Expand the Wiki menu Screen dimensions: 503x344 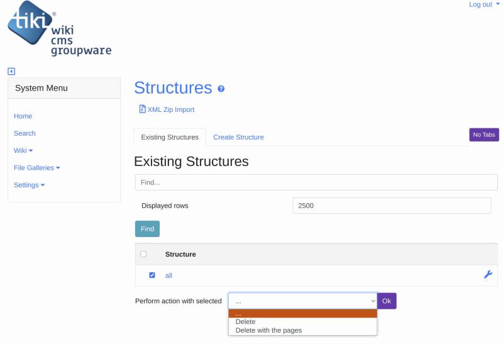click(x=23, y=150)
